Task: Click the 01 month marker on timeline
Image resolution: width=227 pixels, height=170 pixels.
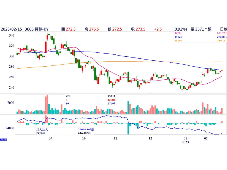Action: 185,139
